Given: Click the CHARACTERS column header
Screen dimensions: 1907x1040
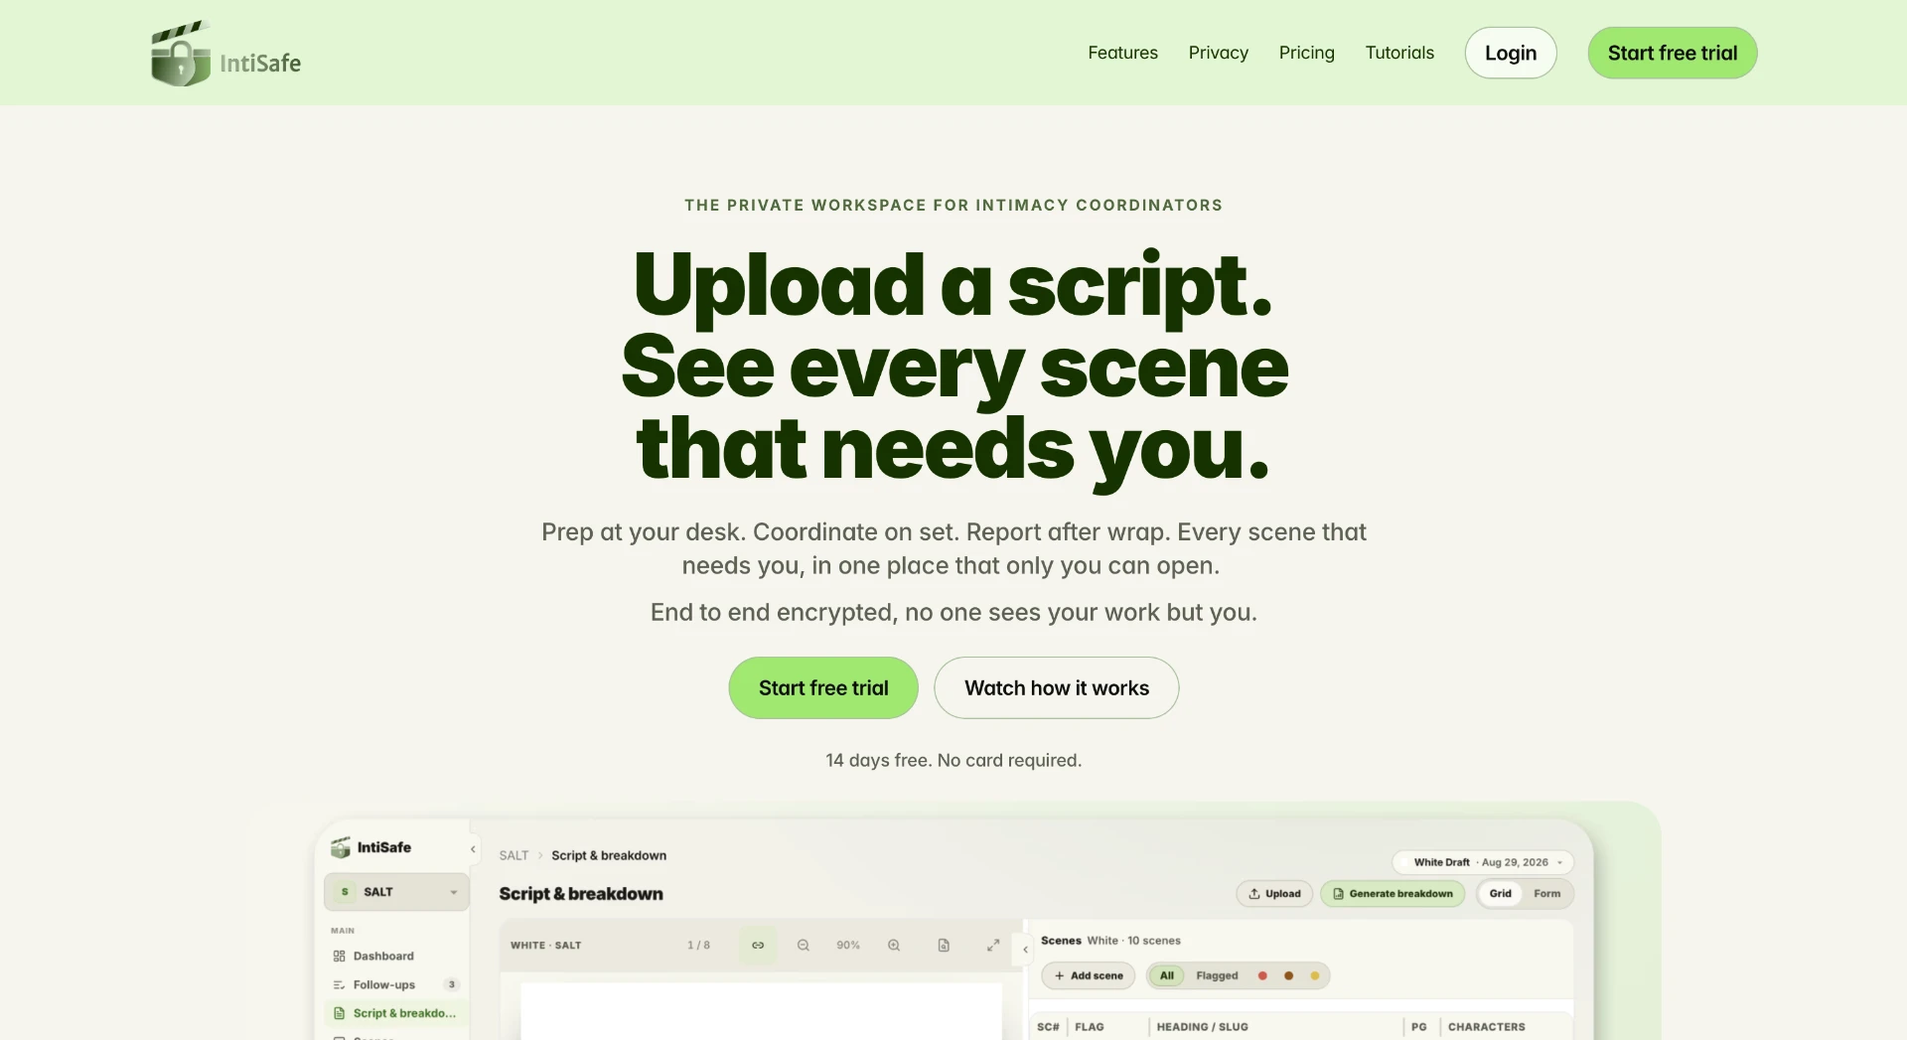Looking at the screenshot, I should tap(1486, 1027).
